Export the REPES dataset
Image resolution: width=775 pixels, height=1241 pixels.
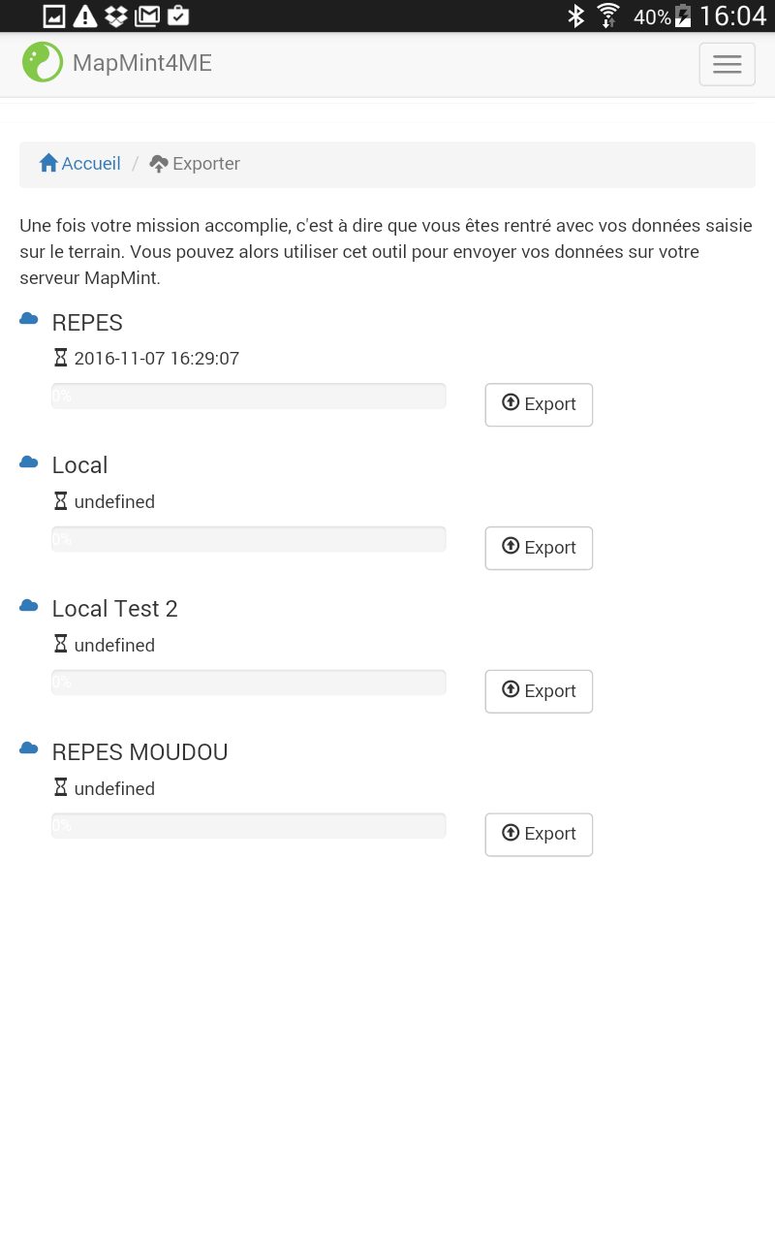(x=539, y=404)
